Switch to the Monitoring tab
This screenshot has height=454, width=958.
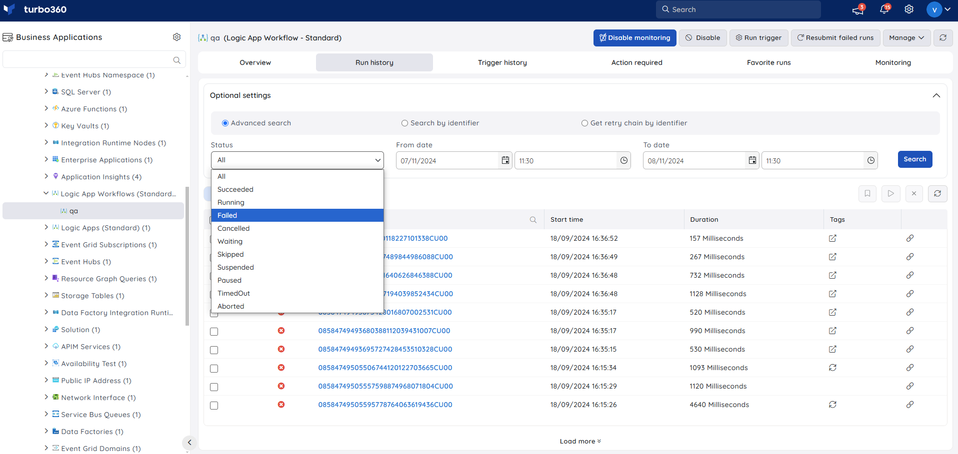click(893, 62)
